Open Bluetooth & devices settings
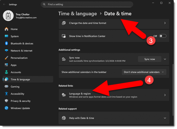 (x=22, y=43)
